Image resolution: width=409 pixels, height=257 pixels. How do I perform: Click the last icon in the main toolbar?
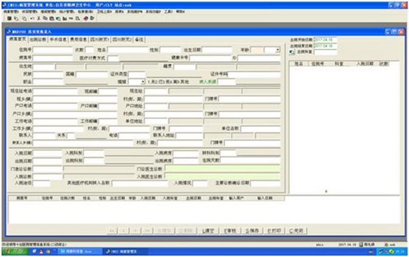92,18
